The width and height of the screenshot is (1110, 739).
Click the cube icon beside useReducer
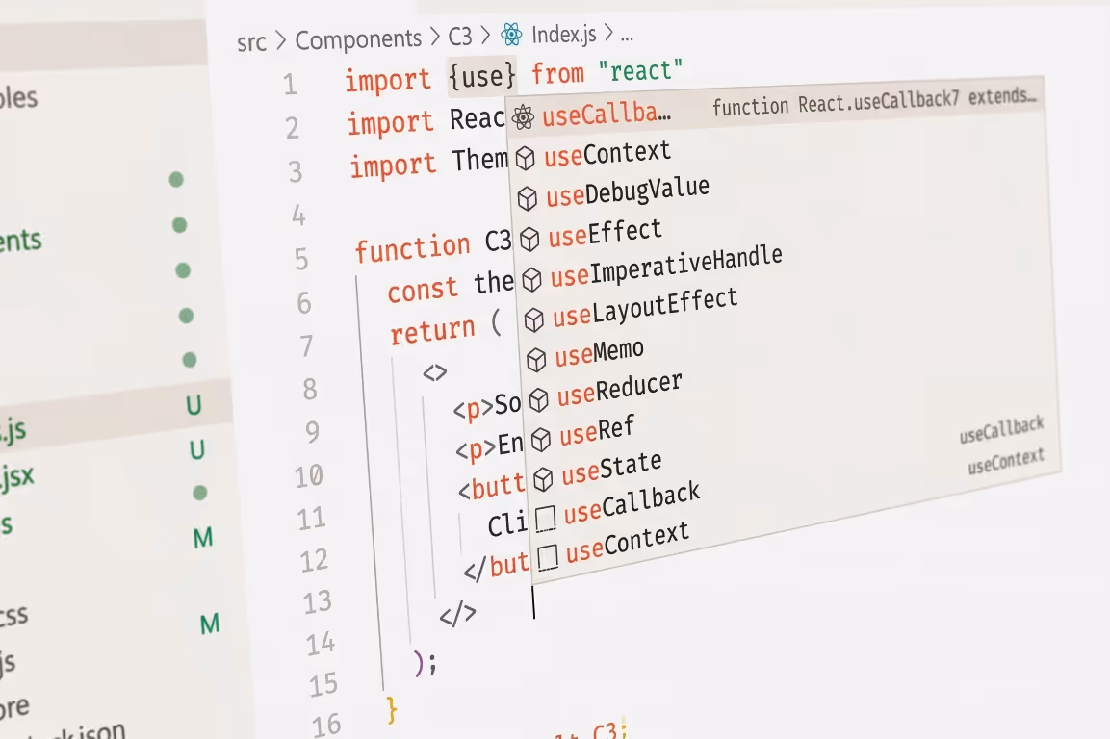[539, 400]
